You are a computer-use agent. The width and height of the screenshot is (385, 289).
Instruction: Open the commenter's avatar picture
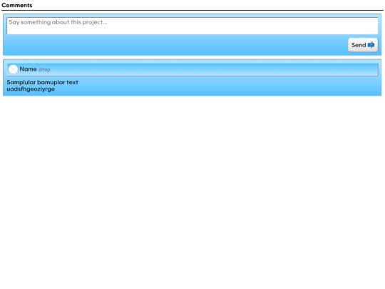click(x=14, y=69)
